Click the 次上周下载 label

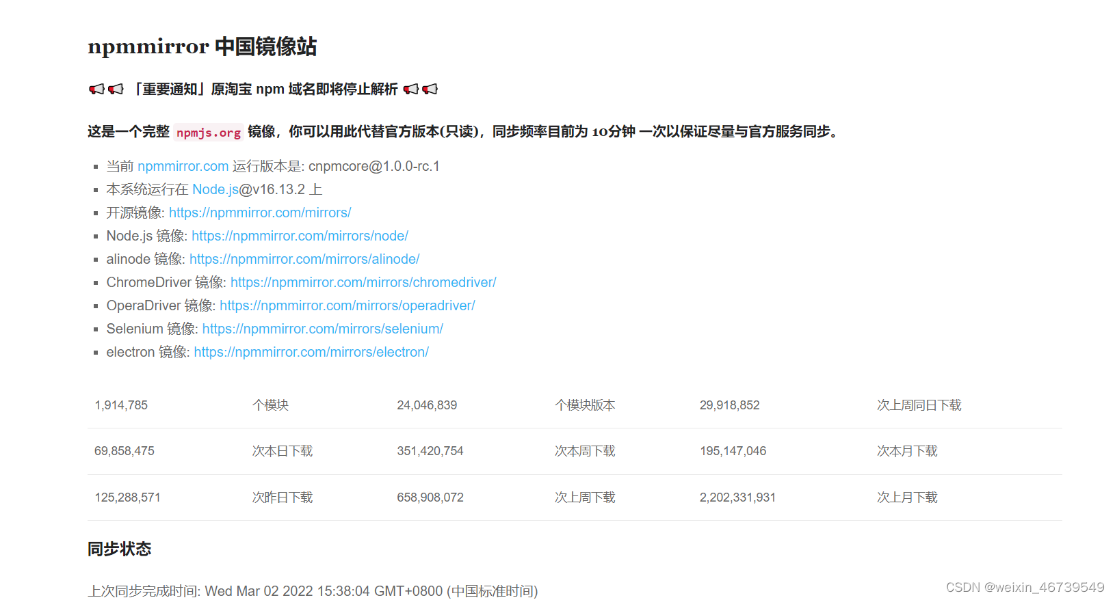(585, 497)
